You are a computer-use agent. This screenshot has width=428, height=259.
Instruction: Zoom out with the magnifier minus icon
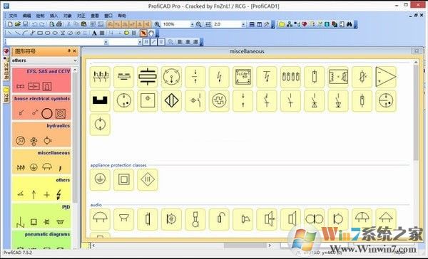[199, 24]
